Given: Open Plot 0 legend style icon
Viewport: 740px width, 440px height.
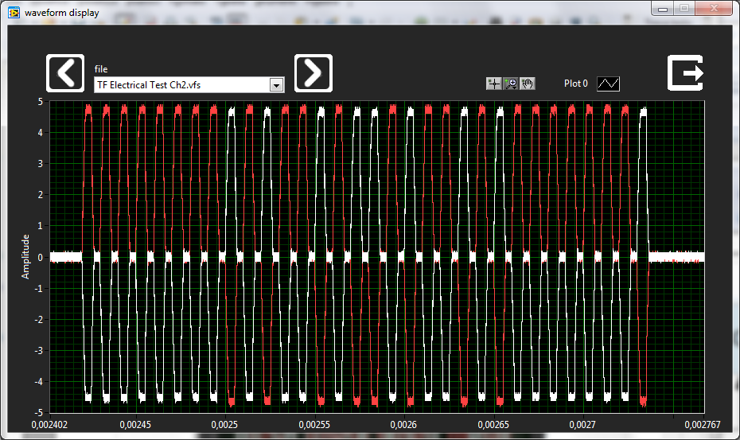Looking at the screenshot, I should tap(609, 84).
